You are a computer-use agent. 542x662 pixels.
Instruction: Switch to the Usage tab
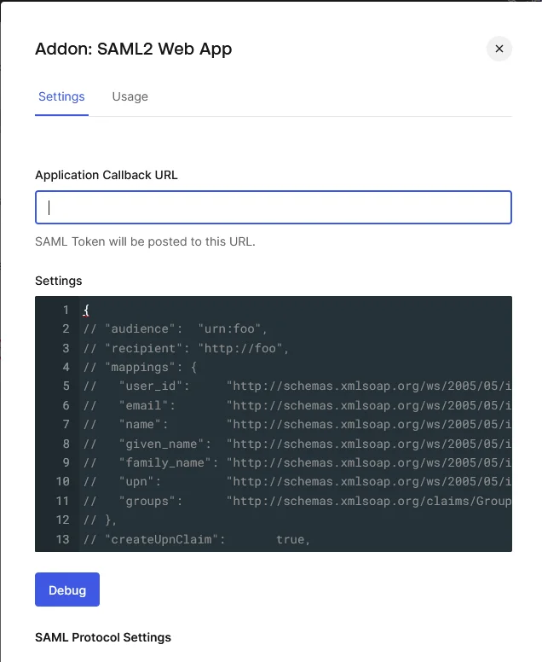(130, 96)
